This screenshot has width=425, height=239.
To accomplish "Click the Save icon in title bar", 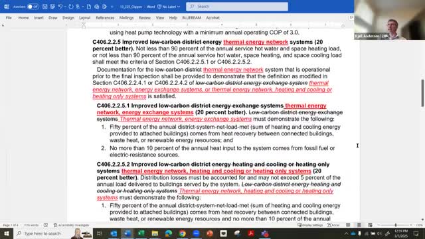I will coord(45,7).
